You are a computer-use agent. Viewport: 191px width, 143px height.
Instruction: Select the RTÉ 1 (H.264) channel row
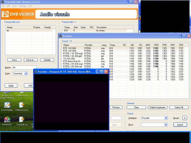[123, 48]
